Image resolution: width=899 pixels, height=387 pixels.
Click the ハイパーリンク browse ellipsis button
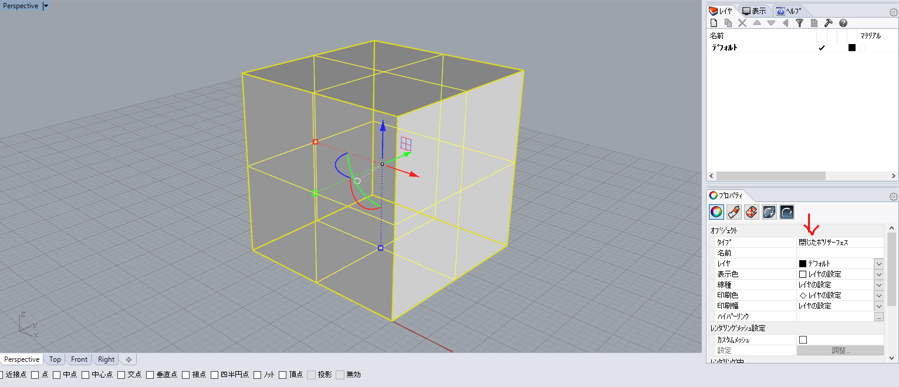coord(879,316)
